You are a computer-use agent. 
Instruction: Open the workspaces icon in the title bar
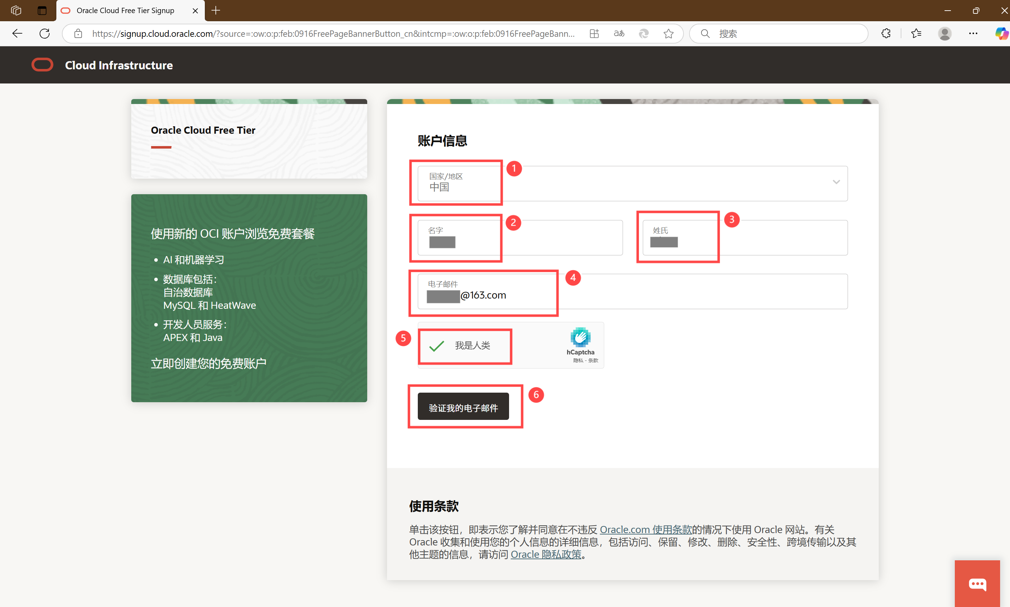click(16, 10)
